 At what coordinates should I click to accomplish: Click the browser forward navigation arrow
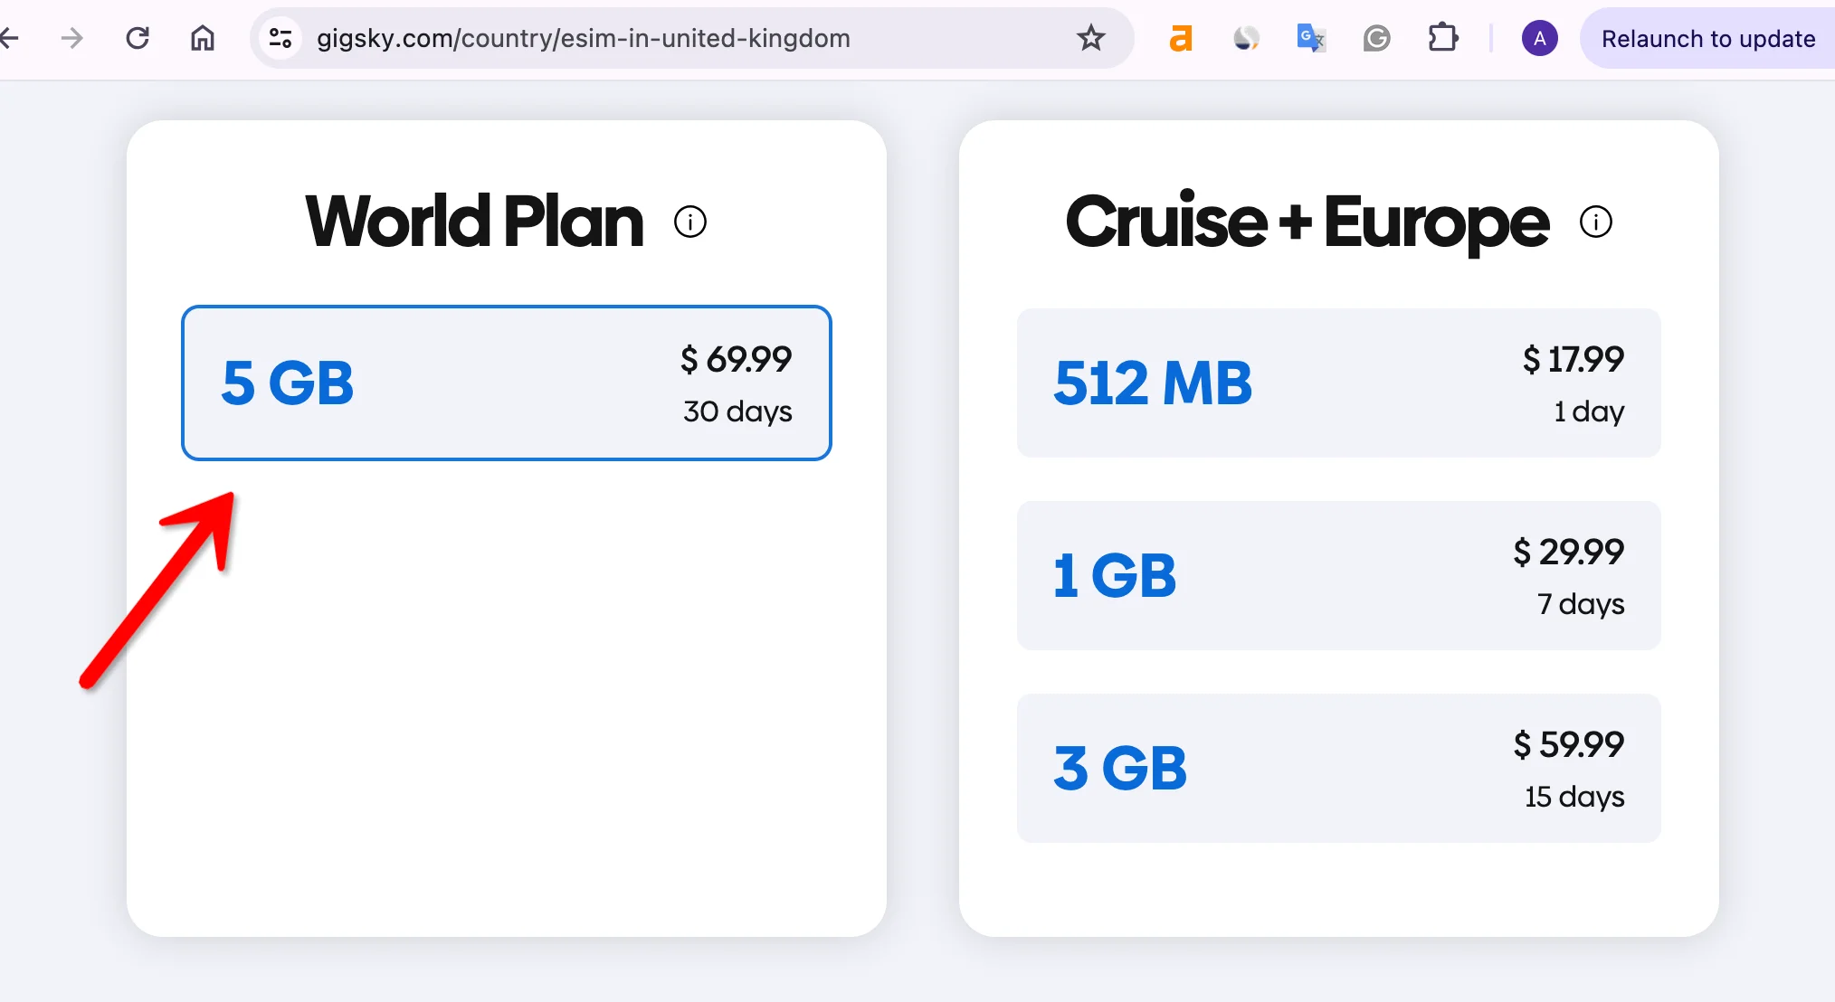click(x=71, y=38)
